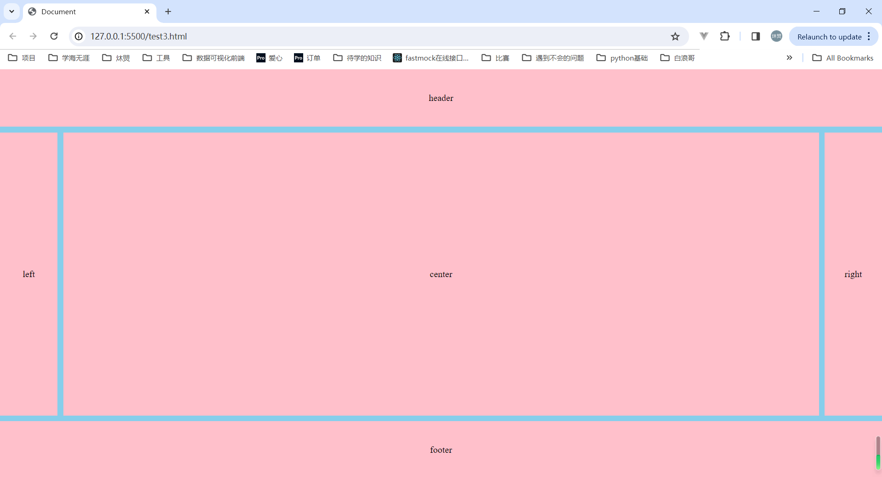Image resolution: width=882 pixels, height=478 pixels.
Task: Open the browser side panel
Action: 755,36
